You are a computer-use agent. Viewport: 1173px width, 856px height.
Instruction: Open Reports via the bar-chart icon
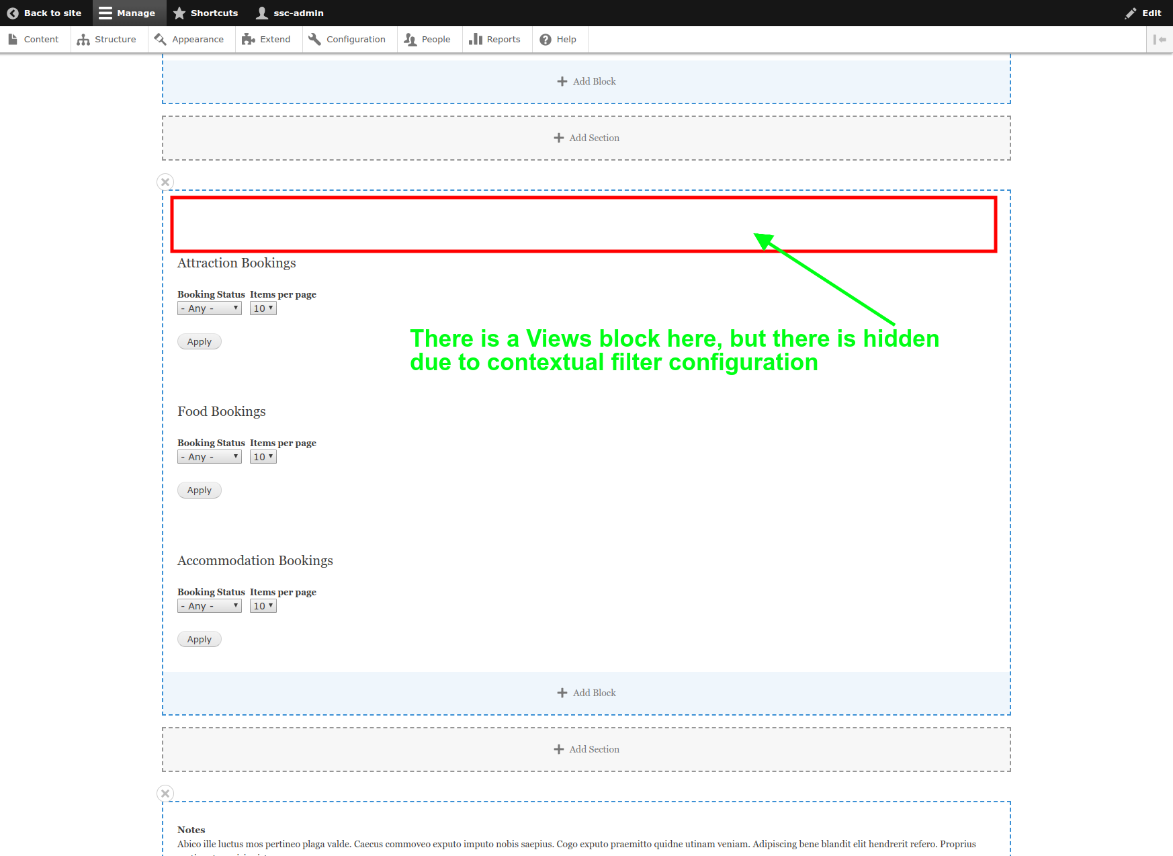[477, 39]
